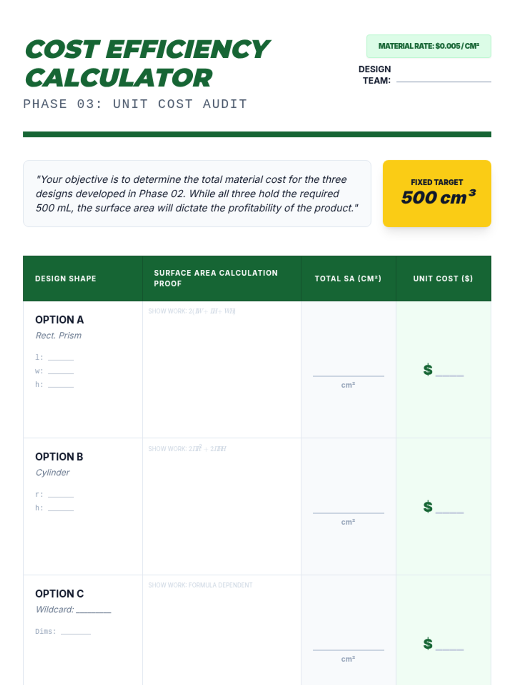The width and height of the screenshot is (514, 685).
Task: Click the Design Shape column header
Action: (66, 279)
